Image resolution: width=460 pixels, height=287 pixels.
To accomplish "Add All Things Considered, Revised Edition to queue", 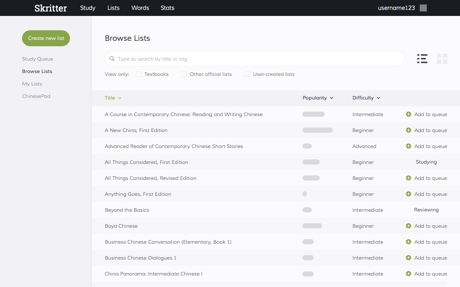I will (426, 178).
